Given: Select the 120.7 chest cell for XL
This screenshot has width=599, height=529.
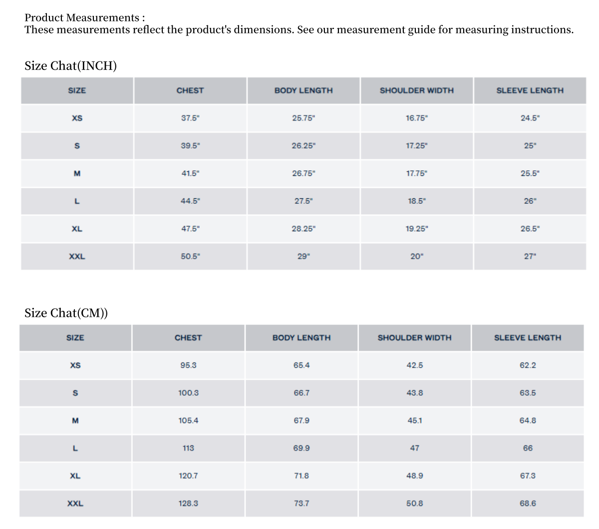Looking at the screenshot, I should (188, 476).
